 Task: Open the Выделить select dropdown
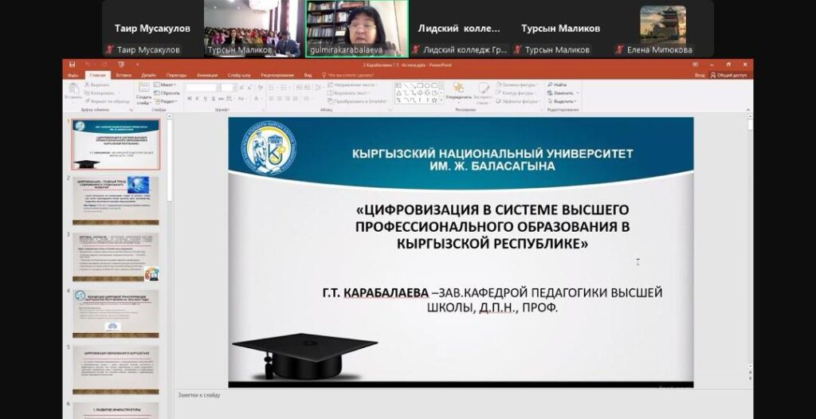pos(562,101)
